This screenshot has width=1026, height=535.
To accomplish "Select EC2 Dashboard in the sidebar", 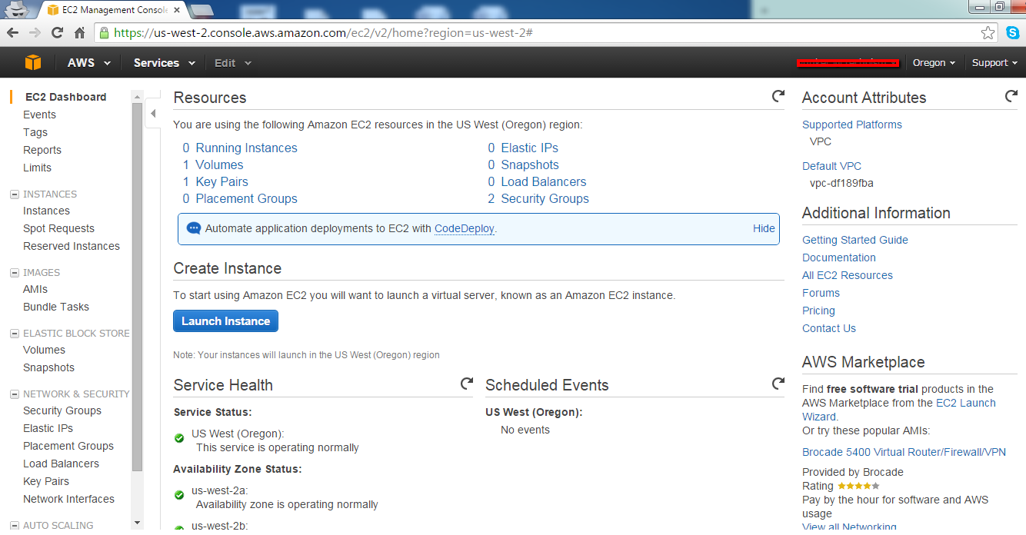I will click(x=66, y=97).
